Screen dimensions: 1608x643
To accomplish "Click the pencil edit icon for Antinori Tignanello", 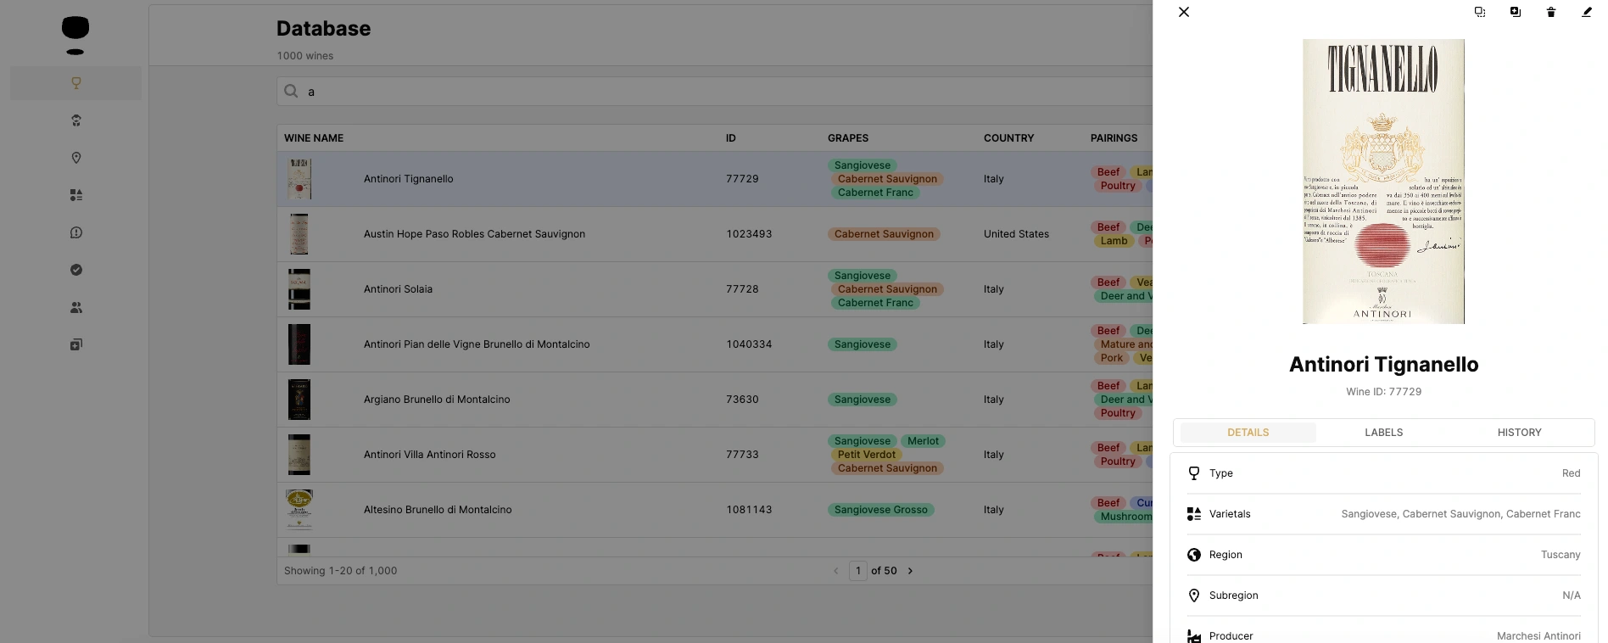I will point(1586,12).
